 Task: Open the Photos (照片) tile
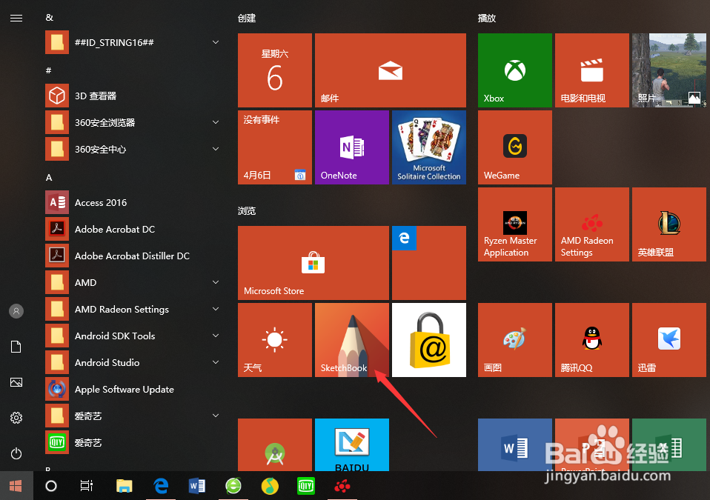[x=669, y=70]
